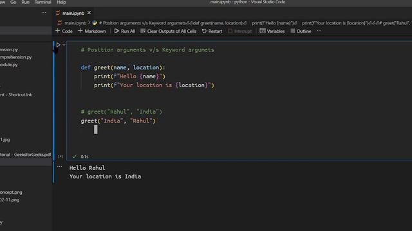This screenshot has height=231, width=412.
Task: Click the Jupyter icon in breadcrumb
Action: [x=60, y=23]
